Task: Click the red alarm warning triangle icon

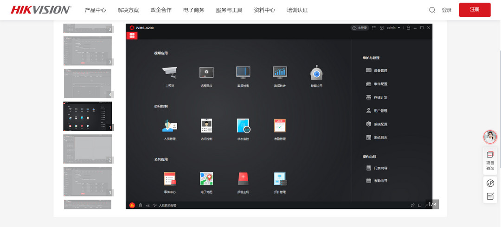Action: [x=132, y=205]
